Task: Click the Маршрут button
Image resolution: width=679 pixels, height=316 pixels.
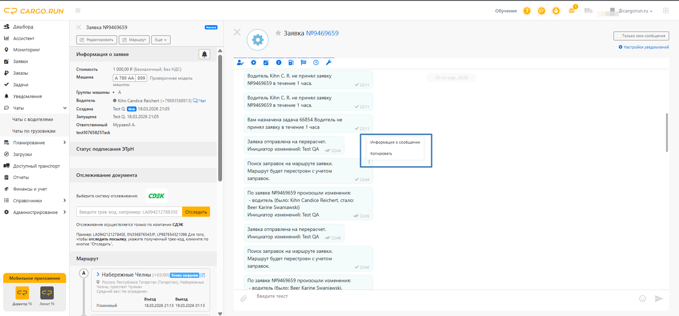Action: coord(134,40)
